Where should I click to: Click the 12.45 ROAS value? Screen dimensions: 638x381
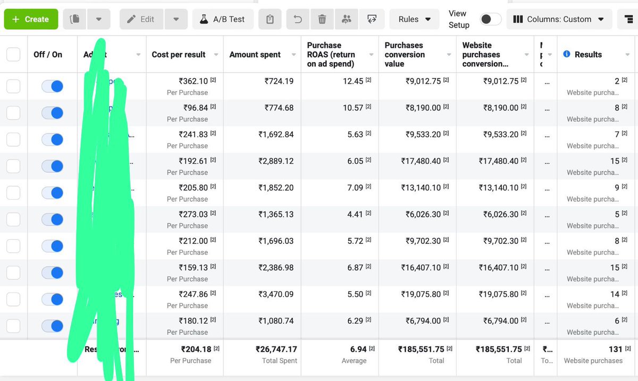(353, 81)
